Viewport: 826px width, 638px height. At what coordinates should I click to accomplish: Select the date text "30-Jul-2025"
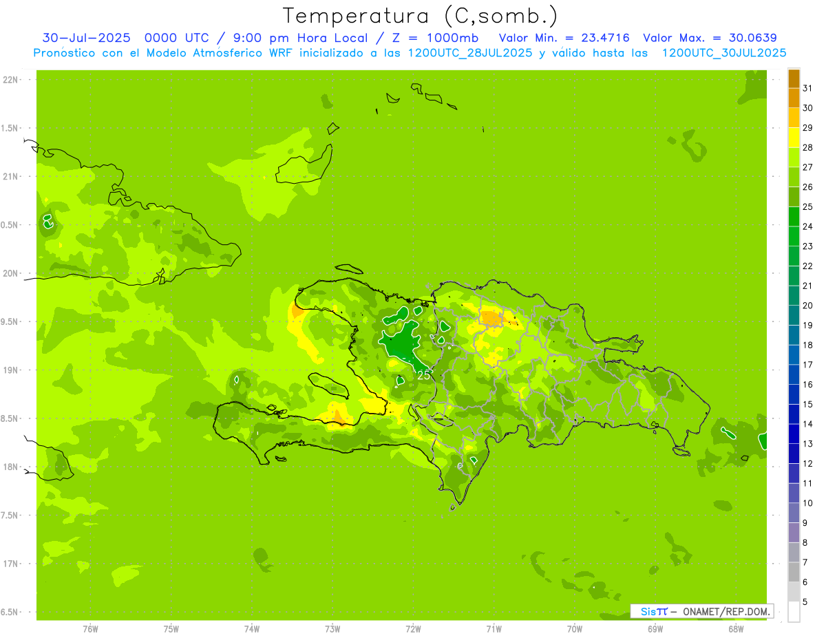click(87, 37)
